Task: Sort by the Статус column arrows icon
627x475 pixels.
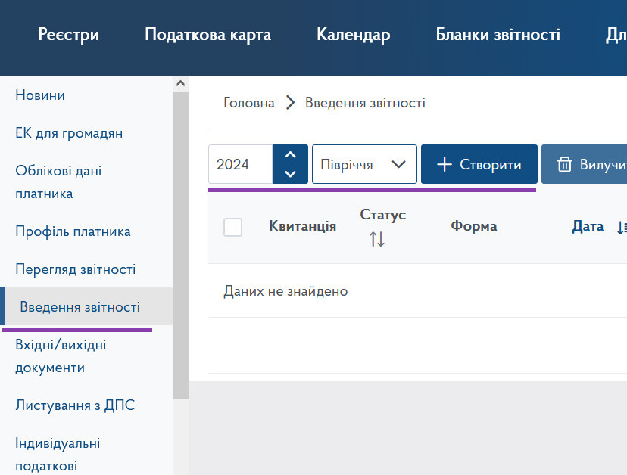Action: [377, 240]
